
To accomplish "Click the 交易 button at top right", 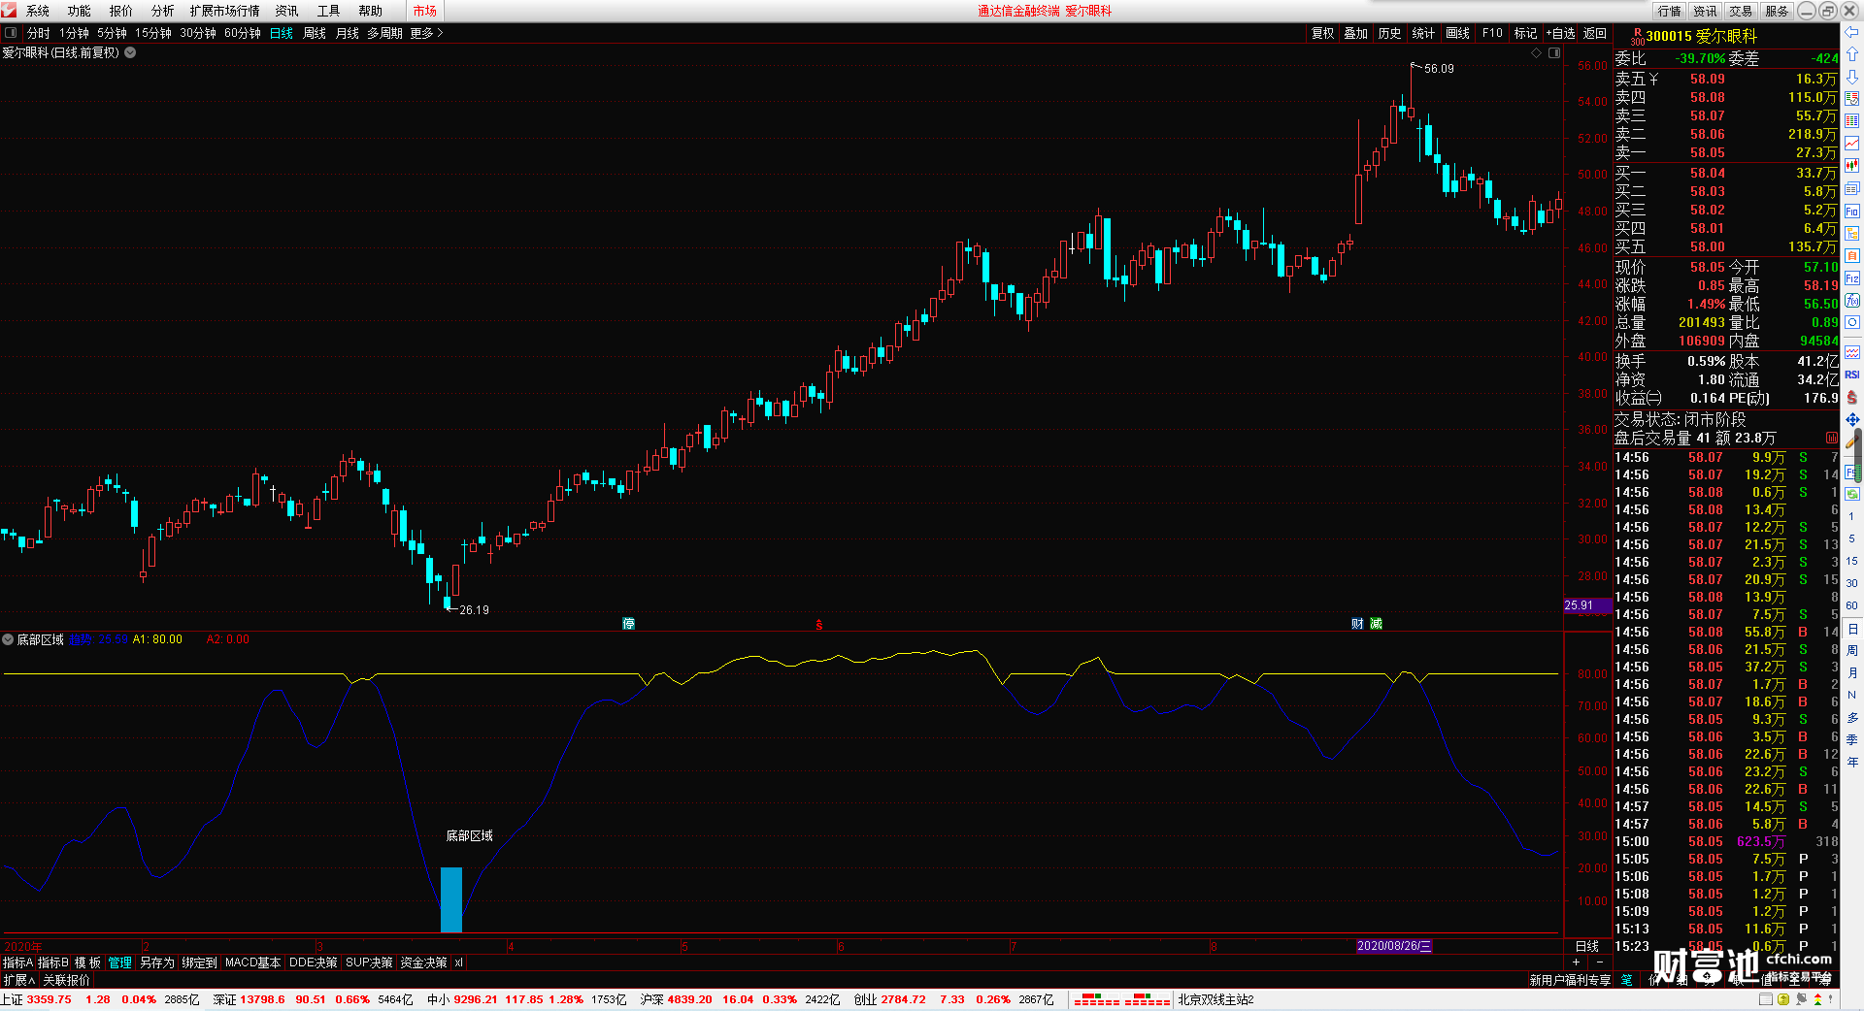I will click(x=1741, y=11).
